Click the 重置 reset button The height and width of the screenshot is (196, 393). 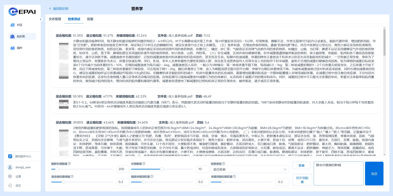[x=301, y=165]
